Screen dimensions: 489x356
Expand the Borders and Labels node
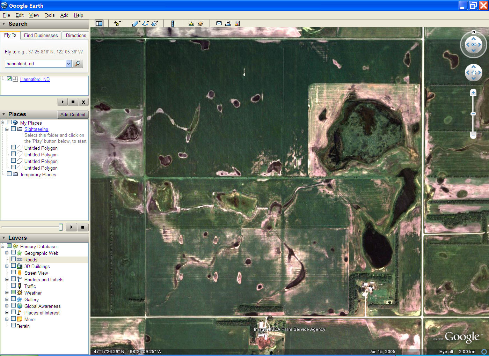[7, 280]
